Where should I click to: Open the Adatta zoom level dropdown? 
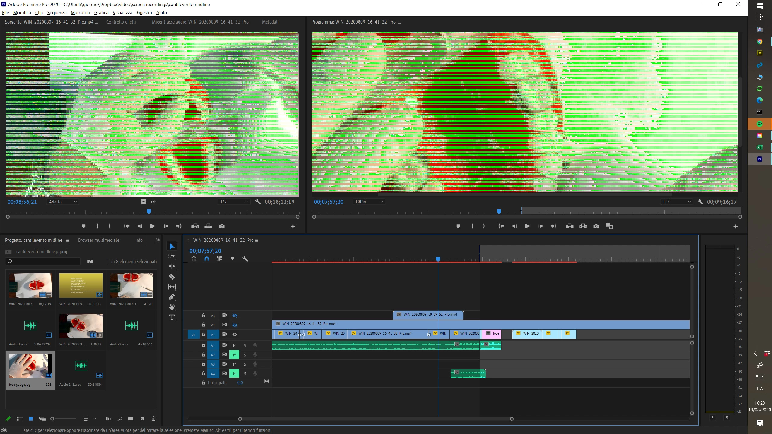click(63, 202)
